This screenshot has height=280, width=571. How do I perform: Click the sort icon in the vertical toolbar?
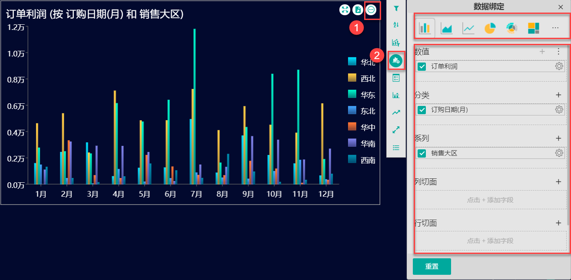(x=396, y=25)
